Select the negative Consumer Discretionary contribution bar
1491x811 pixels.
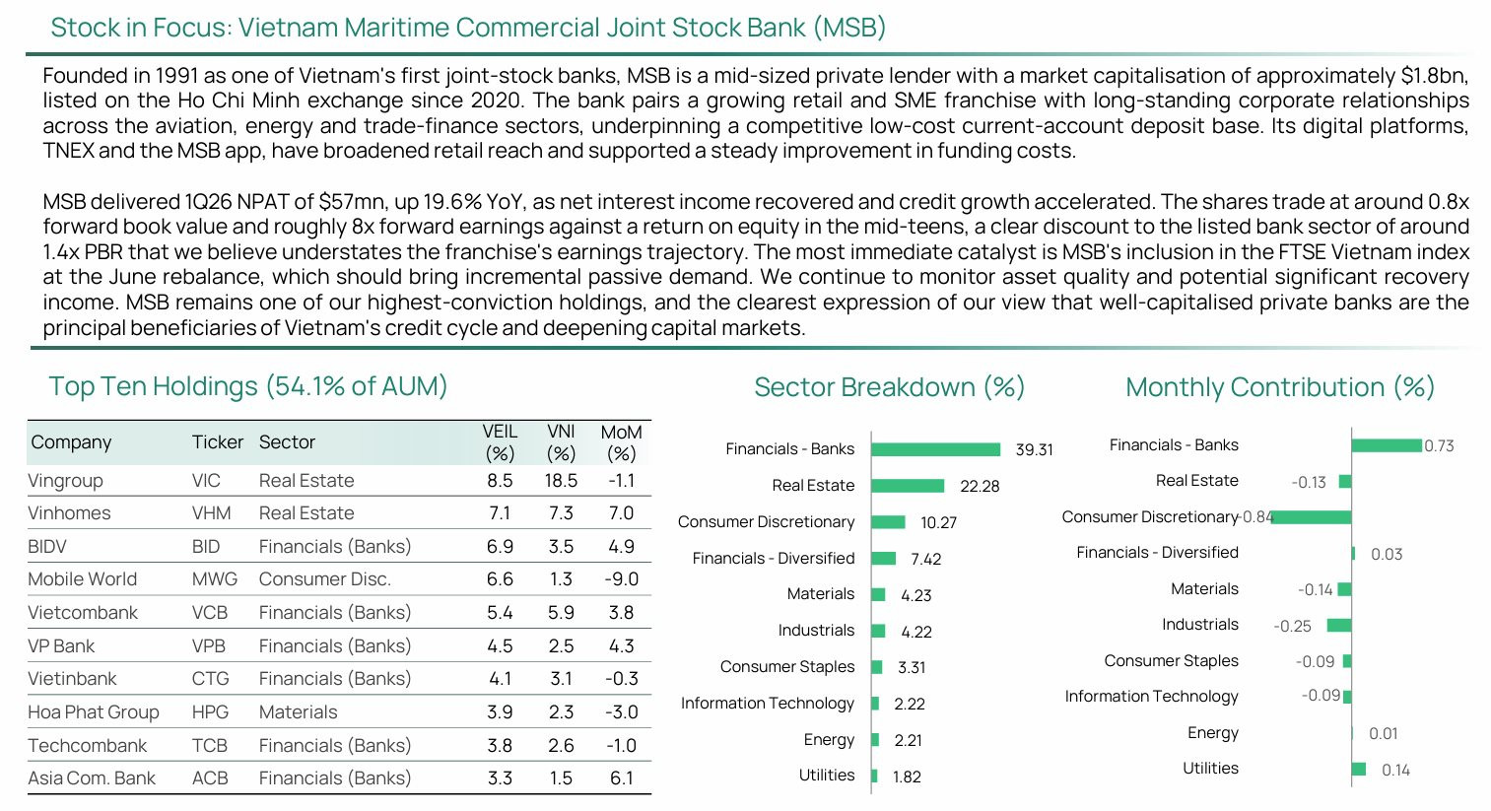tap(1312, 517)
